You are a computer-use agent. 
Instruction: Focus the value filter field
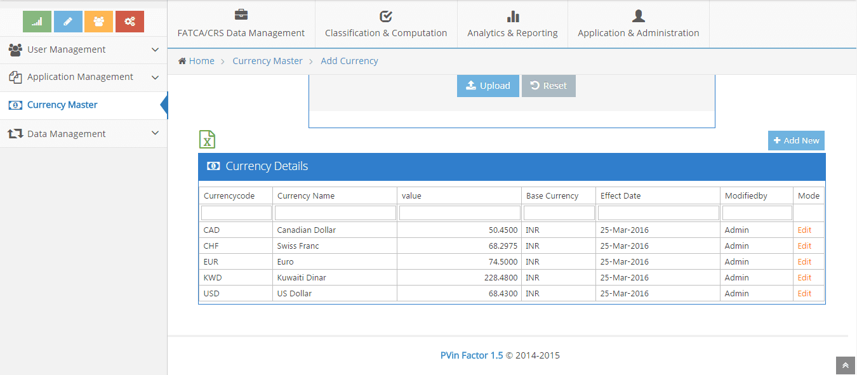(x=460, y=213)
